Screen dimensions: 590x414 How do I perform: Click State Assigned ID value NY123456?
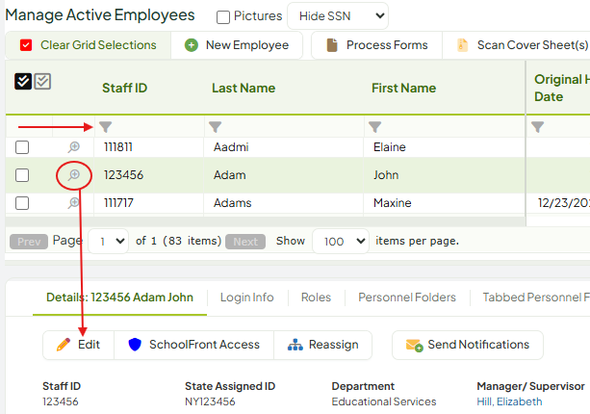(x=210, y=401)
